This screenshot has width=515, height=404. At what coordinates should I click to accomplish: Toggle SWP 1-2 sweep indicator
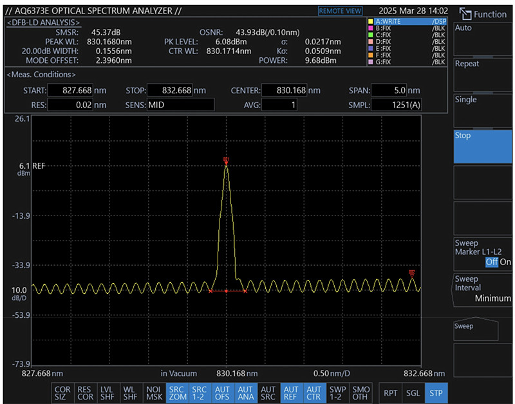[x=337, y=393]
